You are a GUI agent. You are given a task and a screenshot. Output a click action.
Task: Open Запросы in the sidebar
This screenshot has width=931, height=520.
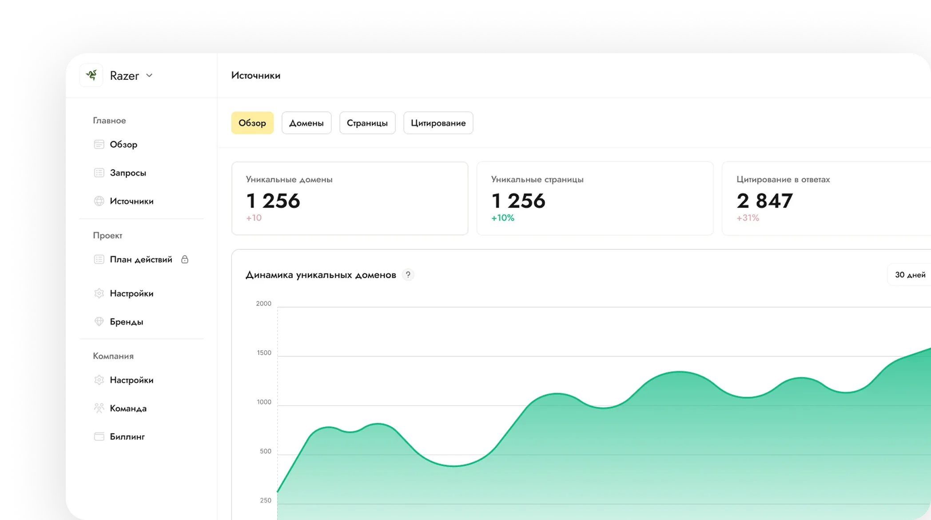coord(128,173)
